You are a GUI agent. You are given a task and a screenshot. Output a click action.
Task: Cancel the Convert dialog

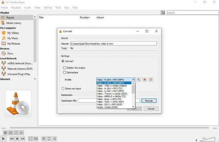[151, 109]
